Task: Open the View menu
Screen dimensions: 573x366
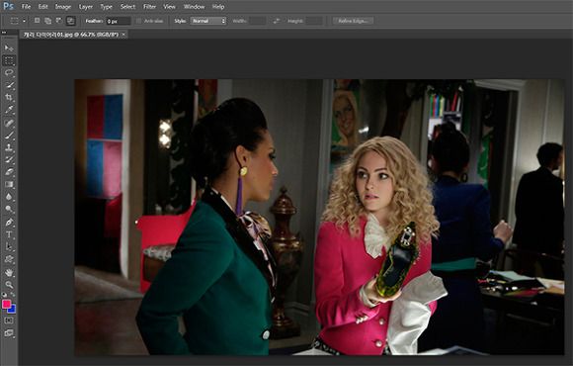Action: point(169,7)
